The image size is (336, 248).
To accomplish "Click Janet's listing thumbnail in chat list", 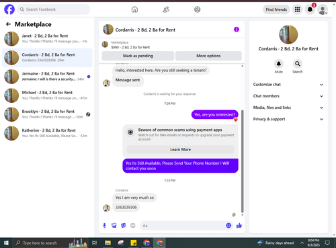I will coord(11,39).
